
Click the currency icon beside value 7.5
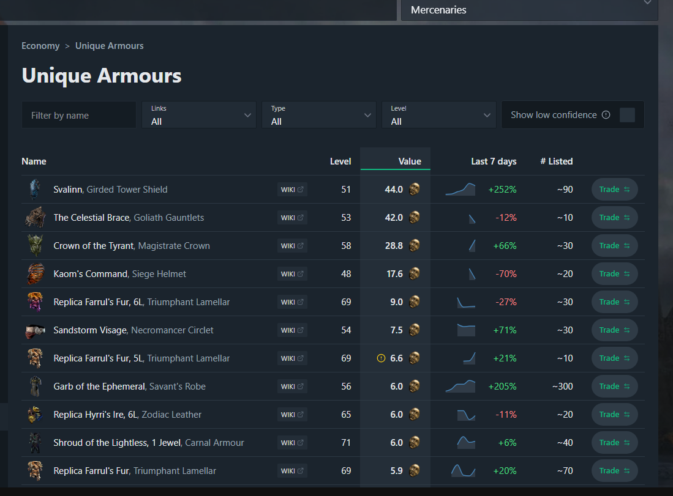(x=414, y=330)
